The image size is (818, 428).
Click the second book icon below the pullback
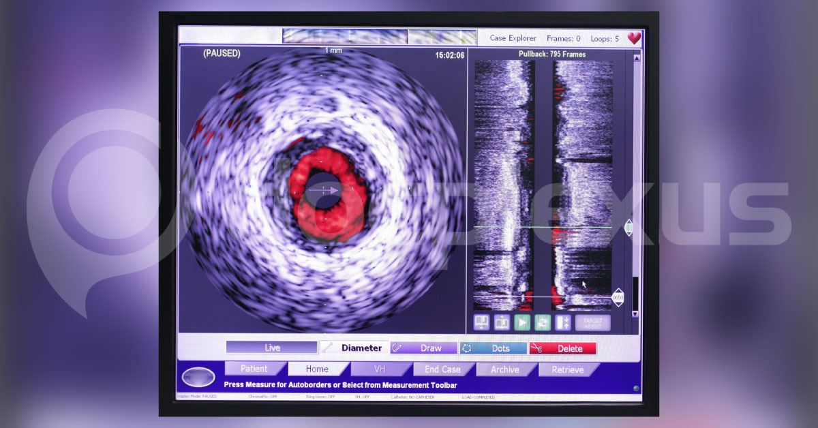(502, 322)
